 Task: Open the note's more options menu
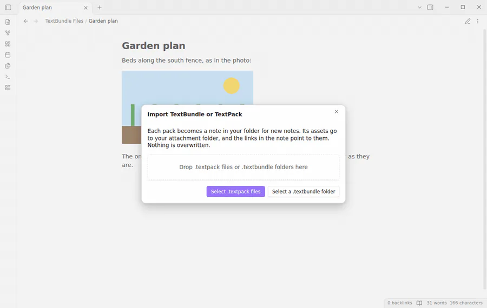pos(478,21)
